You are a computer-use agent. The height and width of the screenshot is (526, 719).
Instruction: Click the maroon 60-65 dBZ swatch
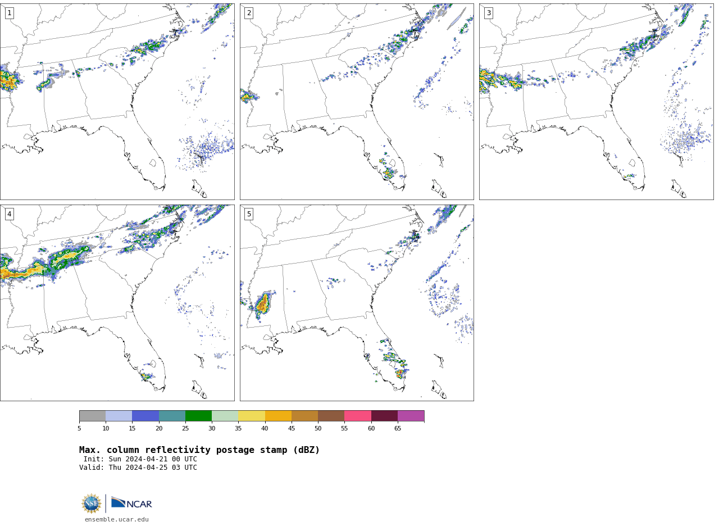point(384,416)
